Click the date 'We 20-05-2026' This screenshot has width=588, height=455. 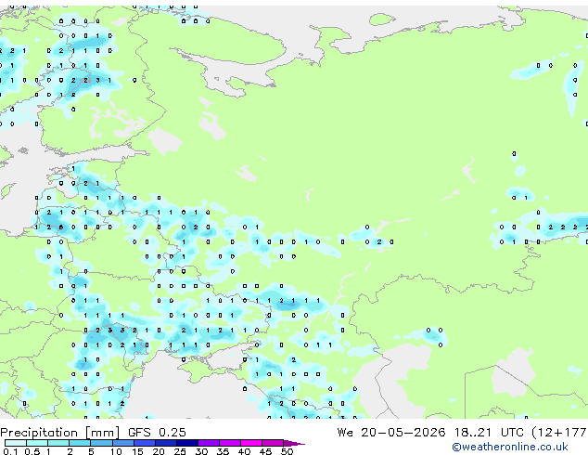coord(391,433)
